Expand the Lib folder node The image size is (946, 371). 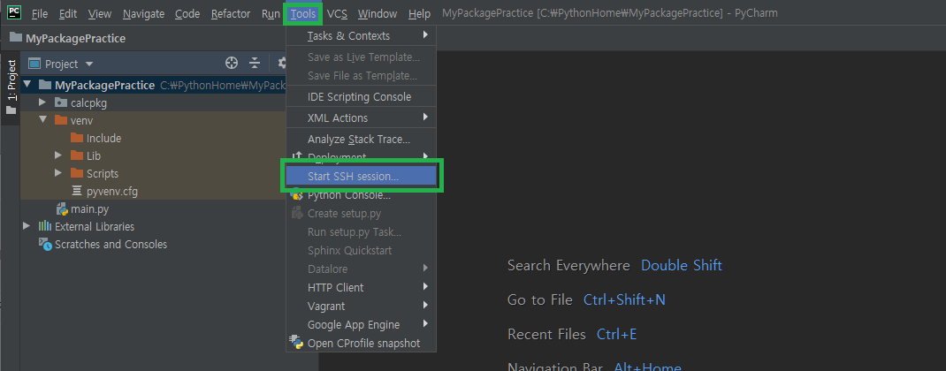point(58,155)
